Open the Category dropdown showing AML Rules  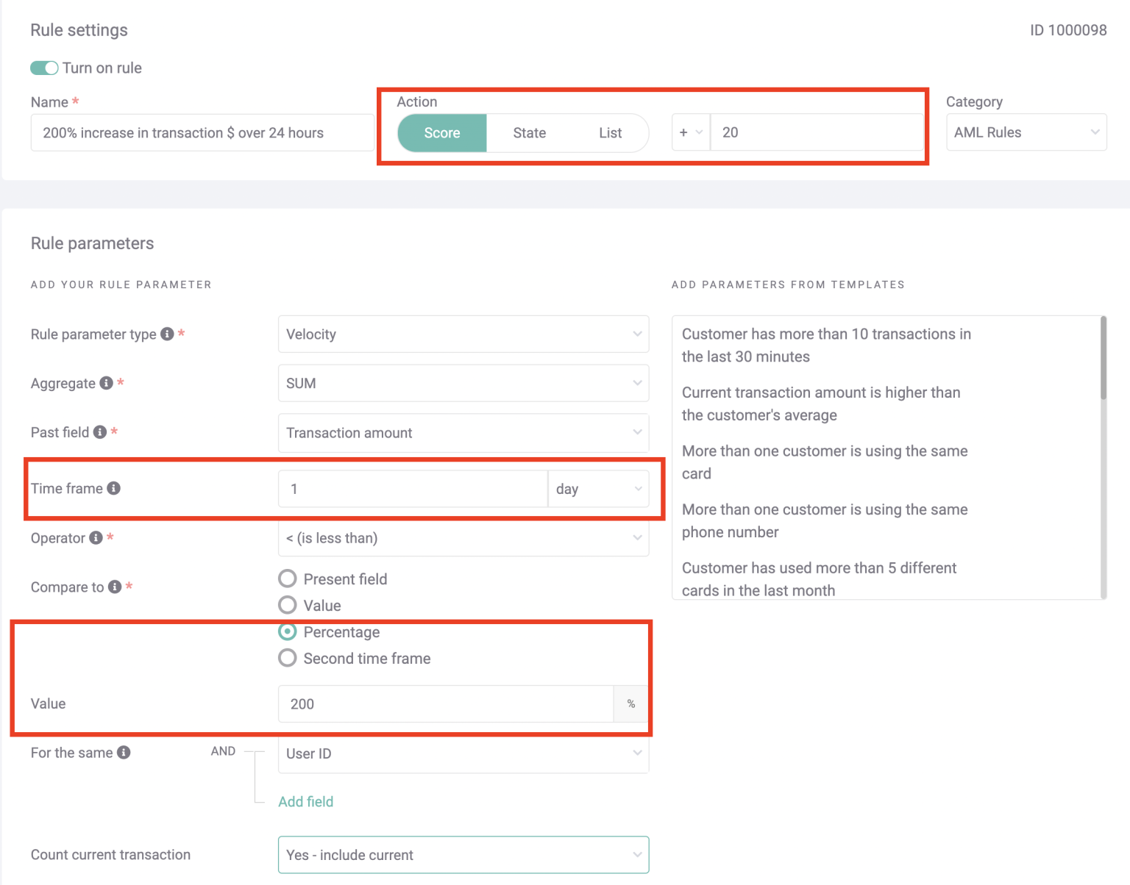click(x=1026, y=132)
